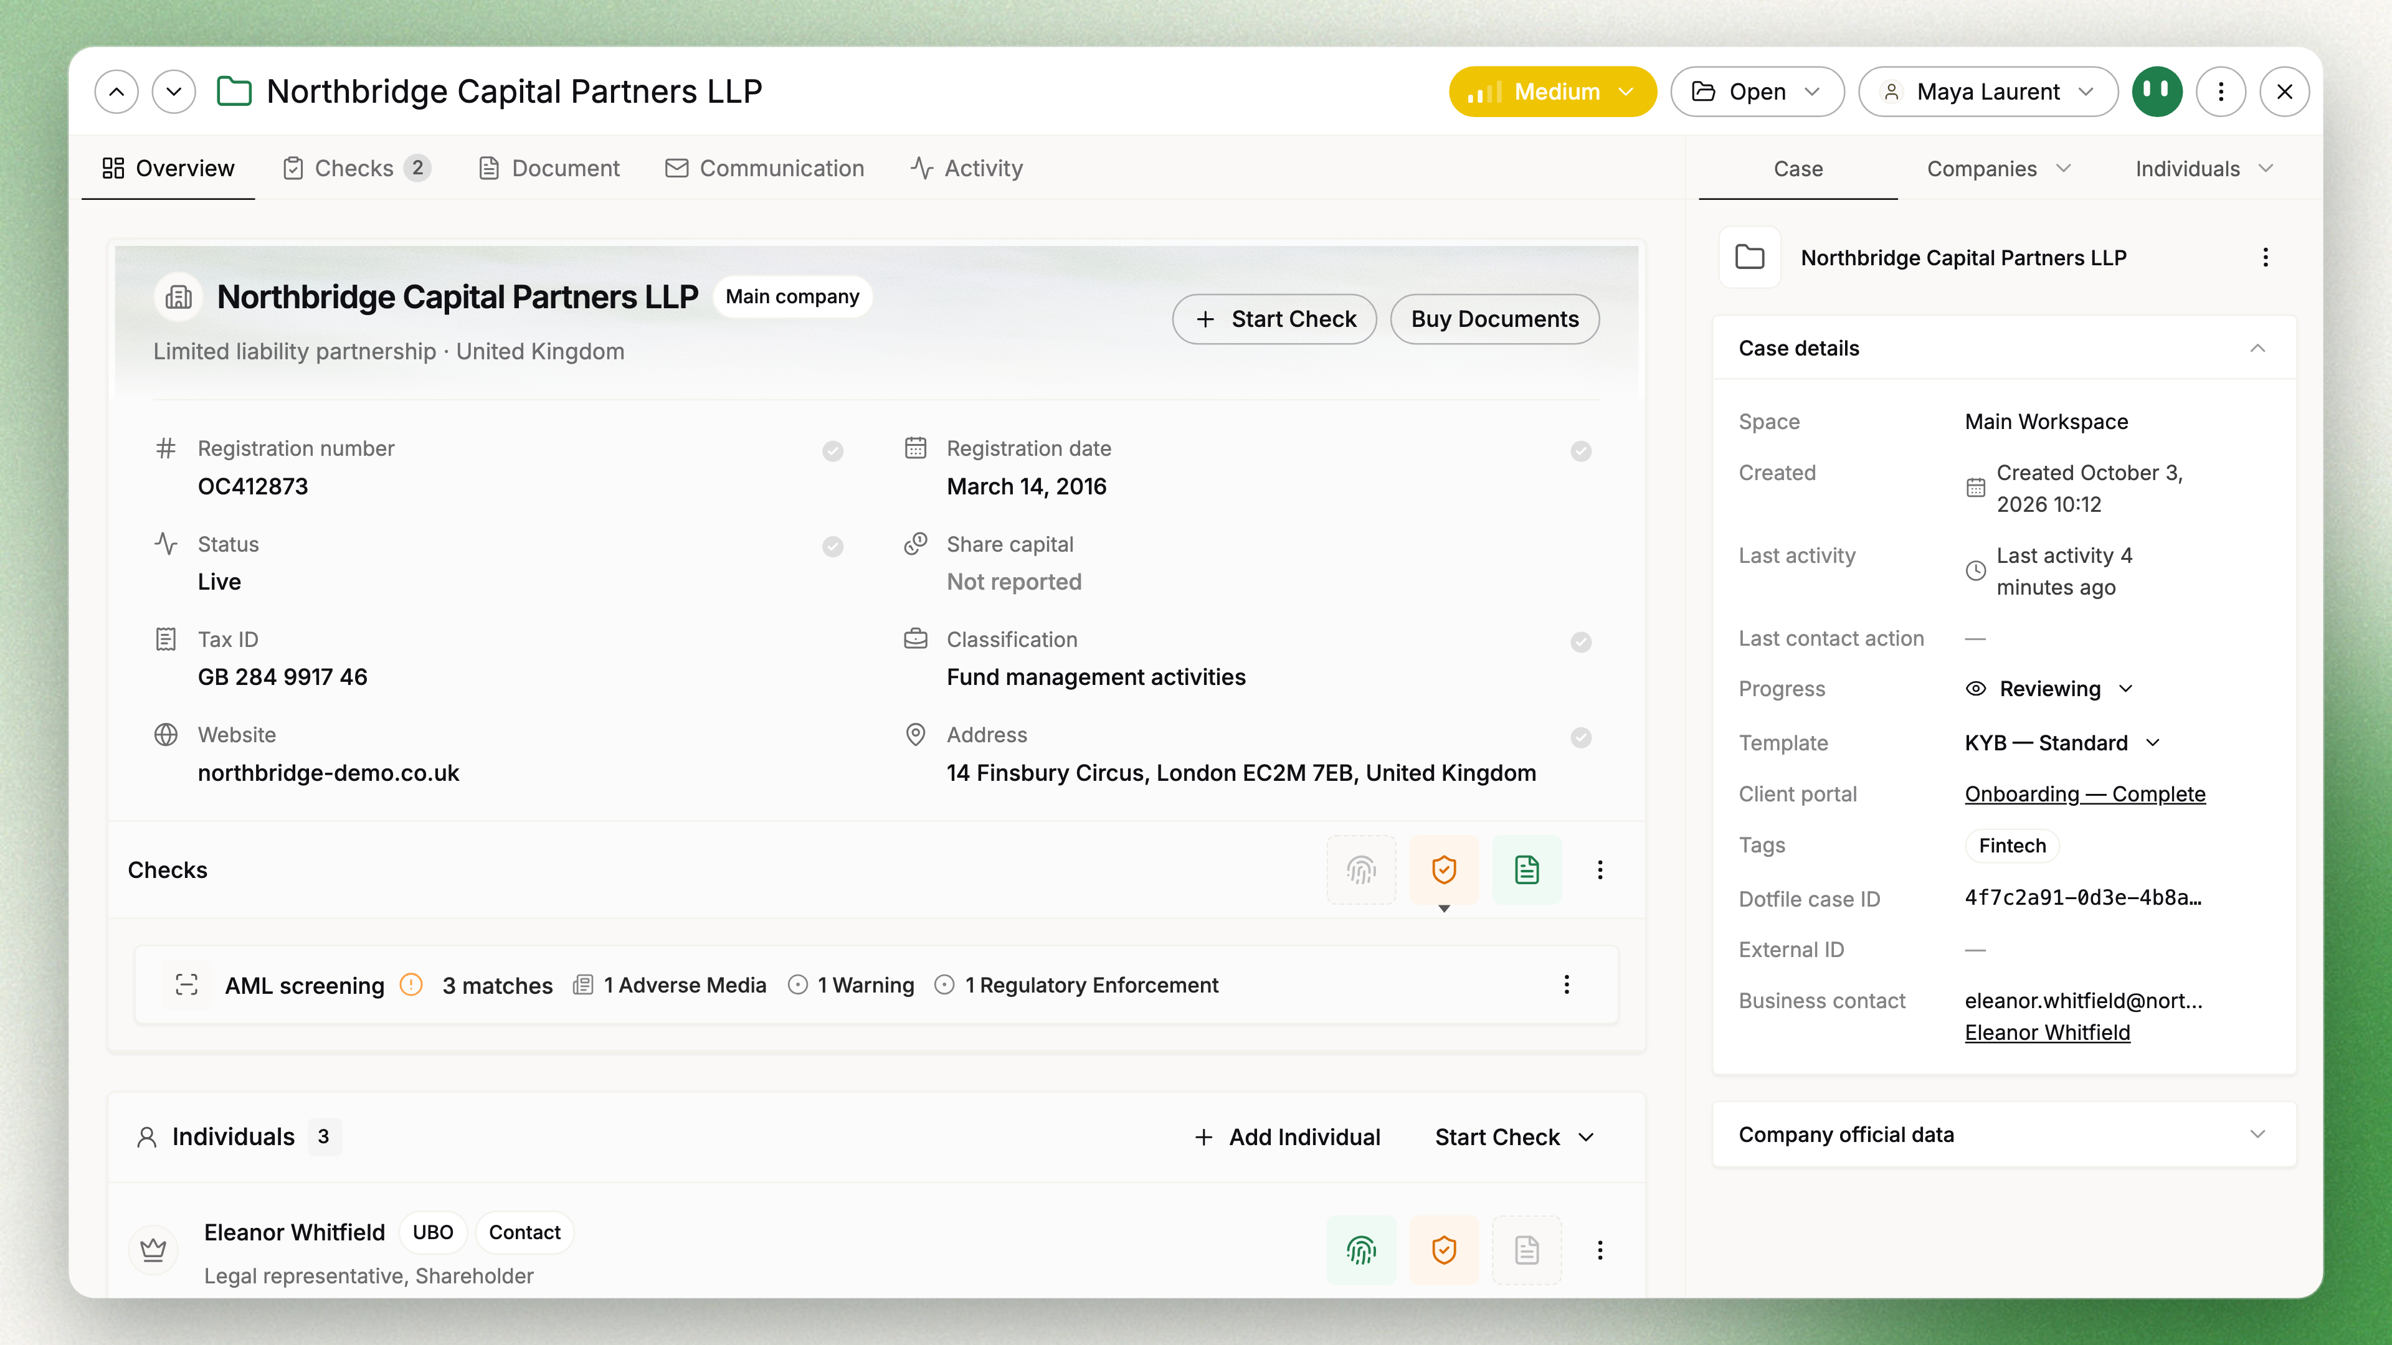Screen dimensions: 2392x1345
Task: Open the Maya Laurent assignee dropdown
Action: click(1988, 91)
